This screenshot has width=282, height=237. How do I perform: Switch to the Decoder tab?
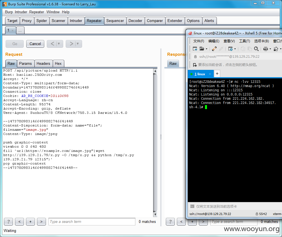[x=135, y=21]
